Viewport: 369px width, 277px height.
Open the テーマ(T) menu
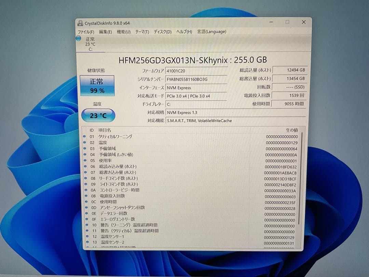(142, 32)
